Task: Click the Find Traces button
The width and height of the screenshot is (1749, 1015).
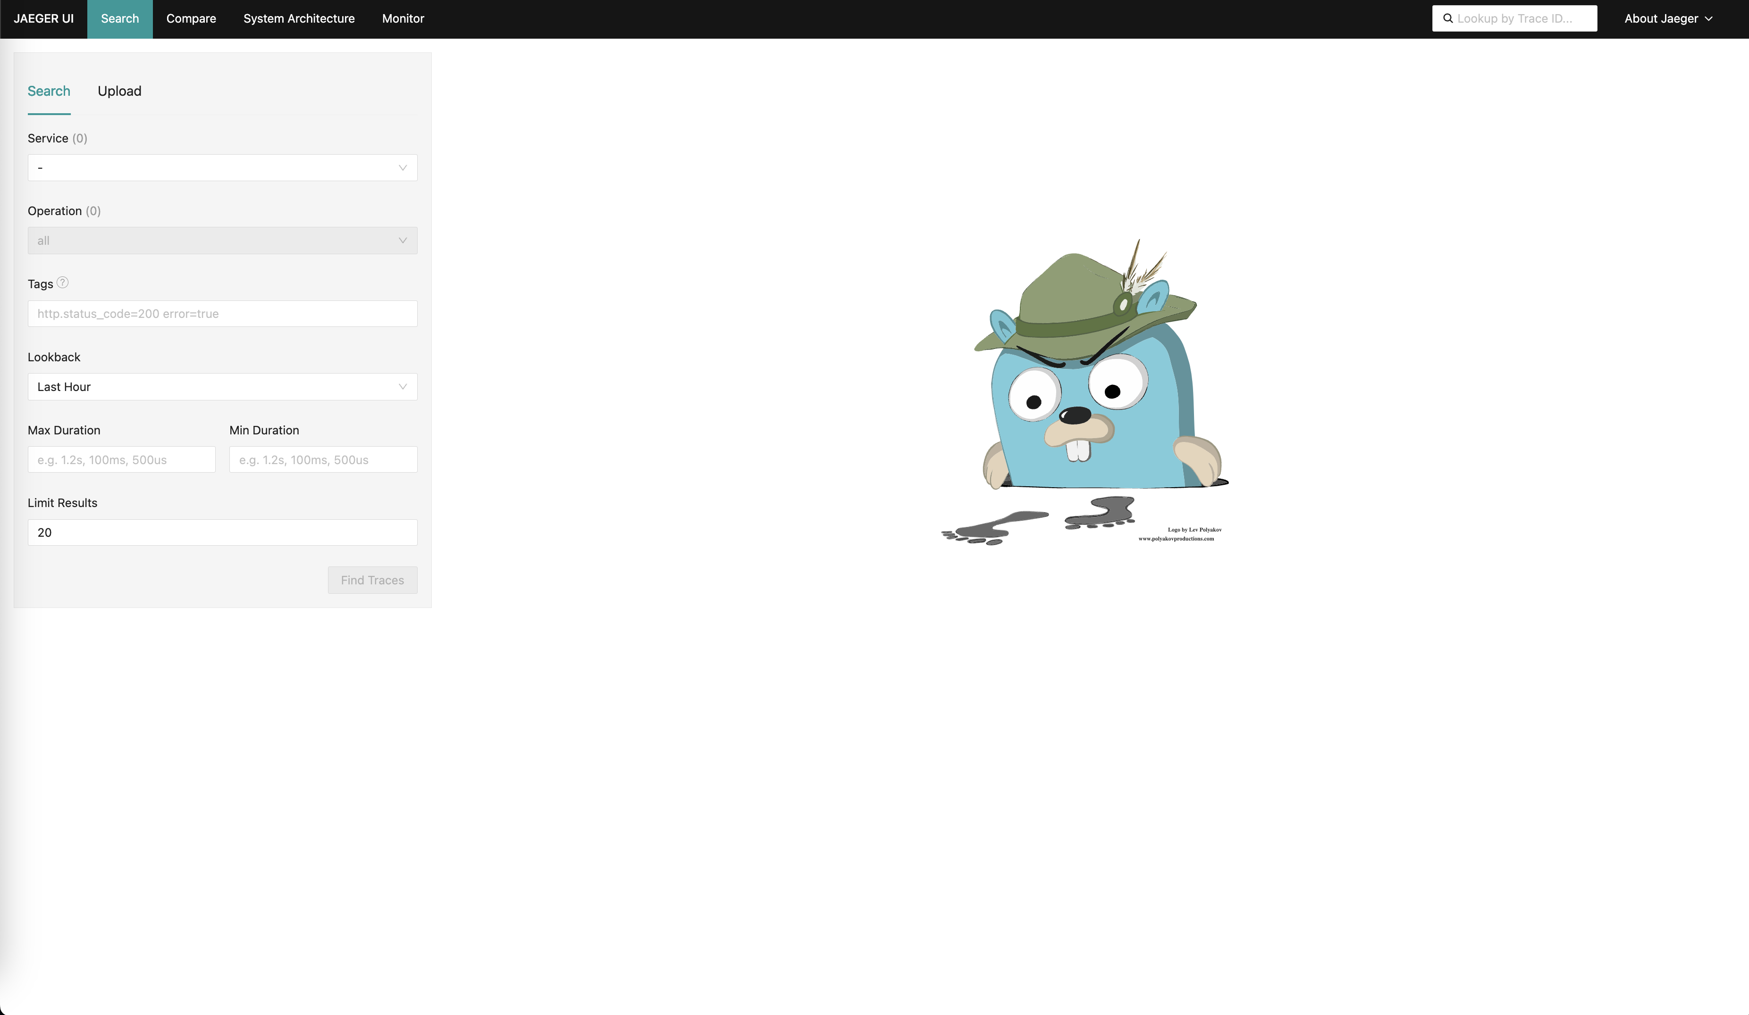Action: (x=373, y=580)
